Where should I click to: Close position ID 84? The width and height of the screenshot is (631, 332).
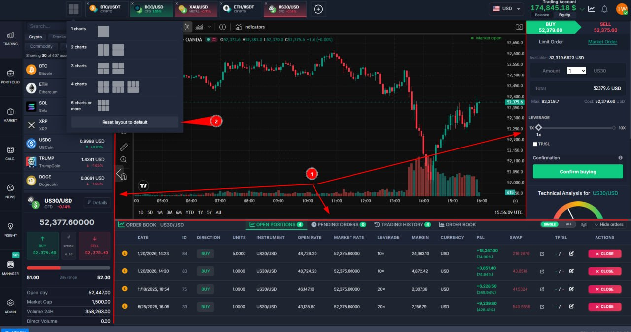[x=604, y=254]
